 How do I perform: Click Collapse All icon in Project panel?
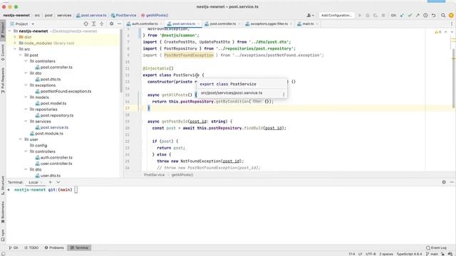101,23
